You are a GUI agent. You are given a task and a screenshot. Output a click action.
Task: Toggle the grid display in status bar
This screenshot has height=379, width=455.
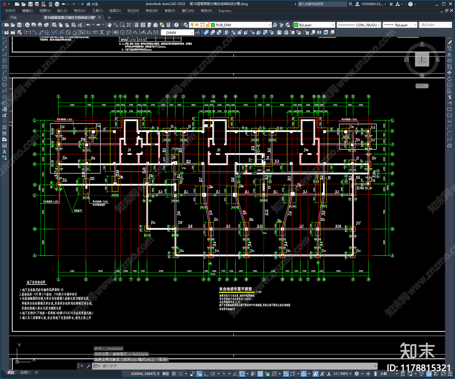[x=174, y=374]
